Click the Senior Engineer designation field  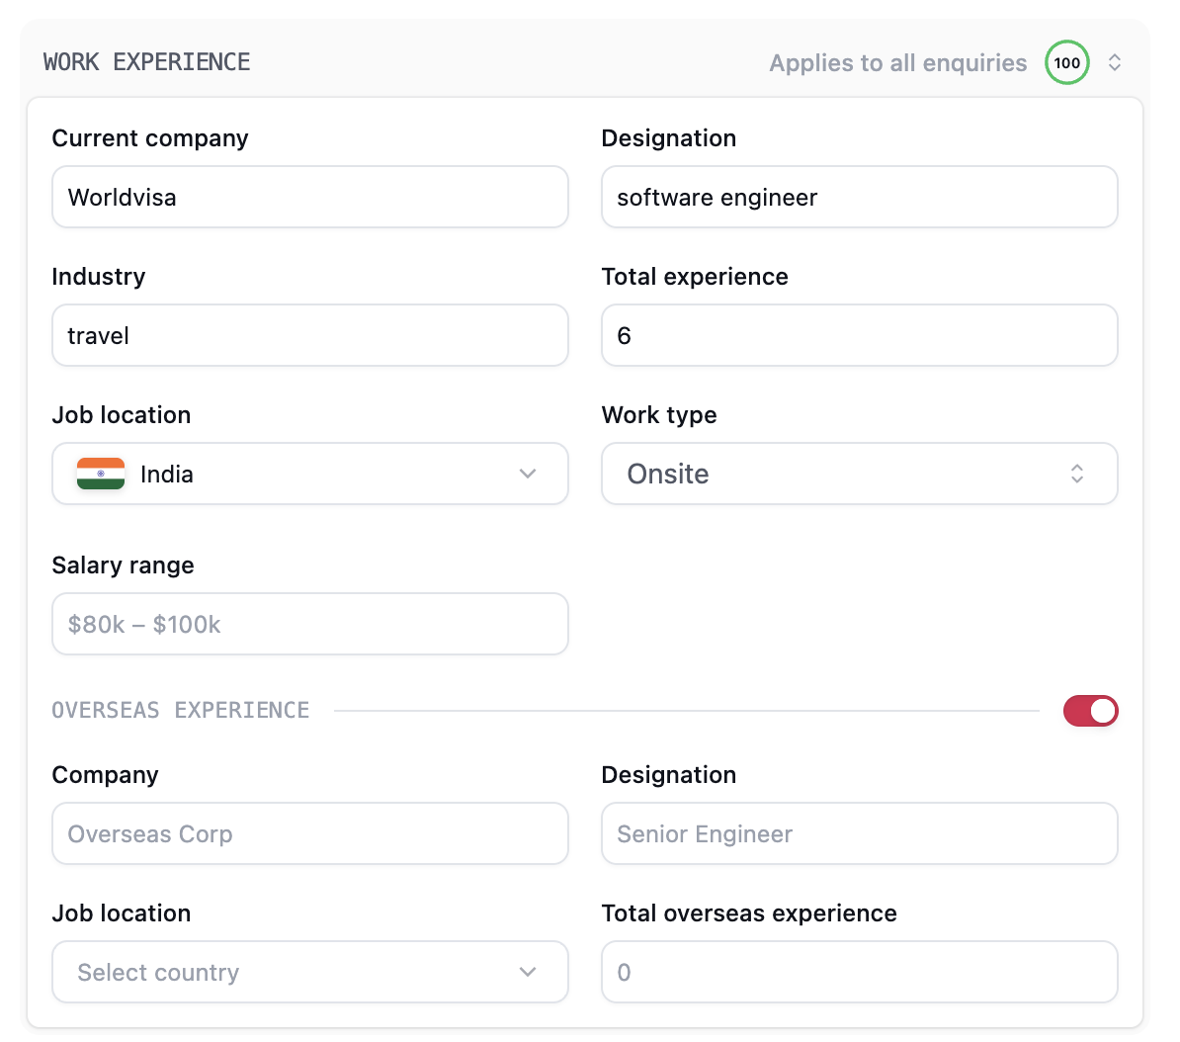pyautogui.click(x=860, y=834)
